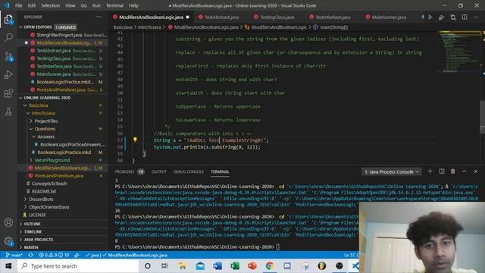Open the Terminal menu
This screenshot has width=485, height=273.
(114, 5)
